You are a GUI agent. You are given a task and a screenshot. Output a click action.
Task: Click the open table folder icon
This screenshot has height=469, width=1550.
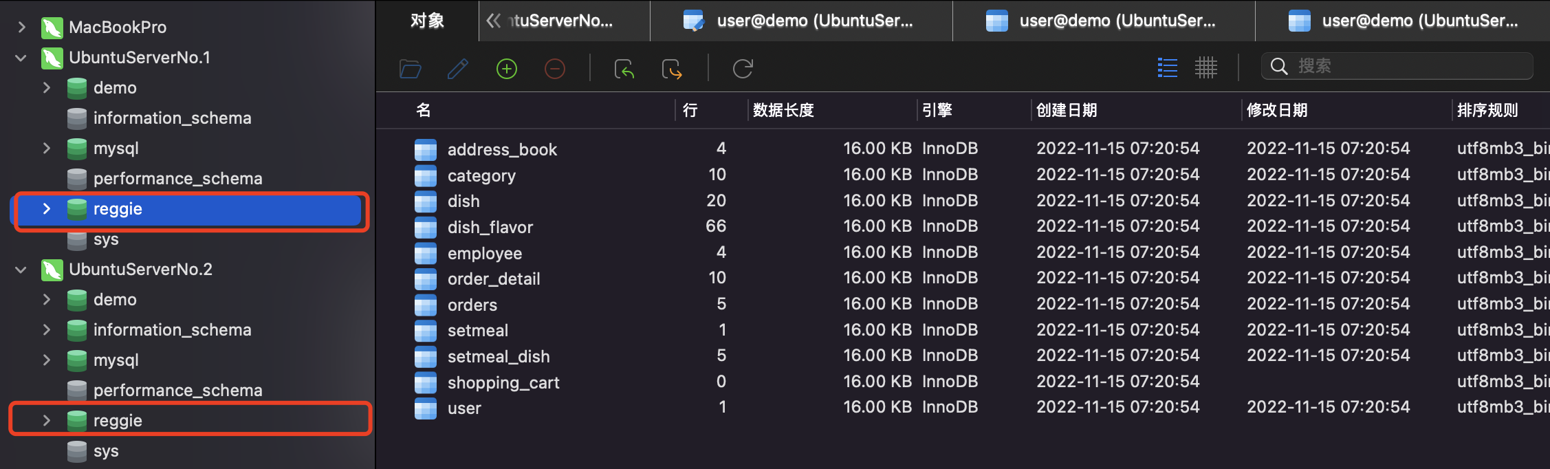(x=411, y=69)
